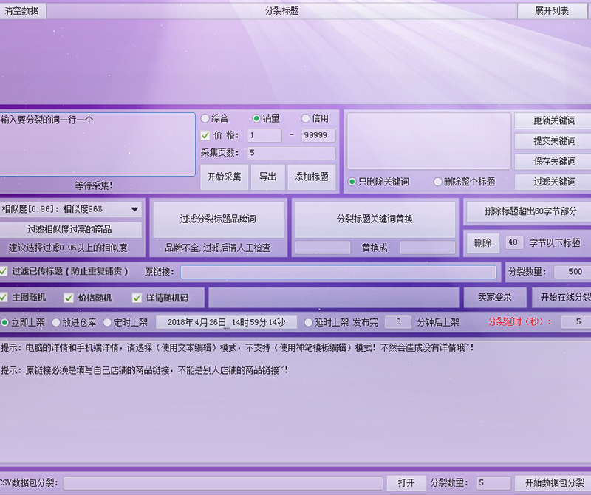Click 过滤相似度过高的商品 button
Image resolution: width=591 pixels, height=495 pixels.
pyautogui.click(x=70, y=229)
